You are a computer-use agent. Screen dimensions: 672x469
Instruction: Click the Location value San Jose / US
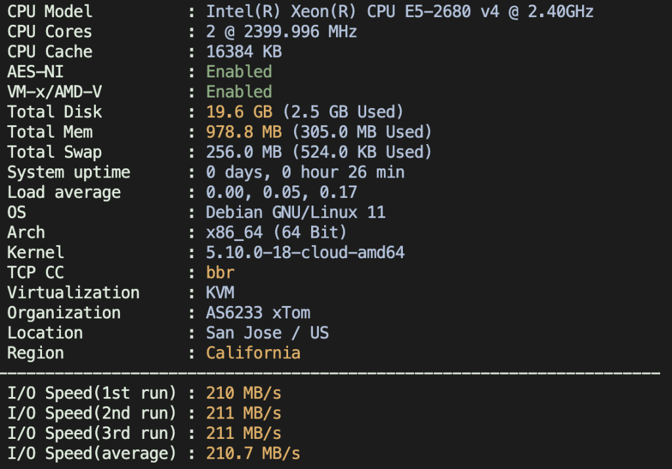267,333
